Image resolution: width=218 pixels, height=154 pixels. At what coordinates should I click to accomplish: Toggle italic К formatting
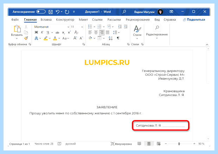coord(42,32)
